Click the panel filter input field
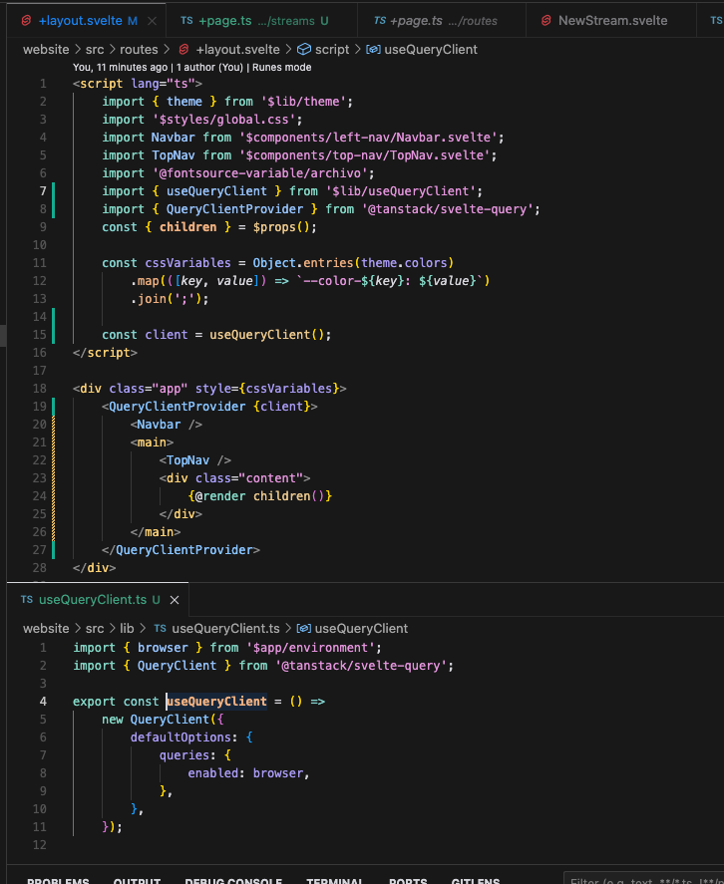724x884 pixels. [x=644, y=879]
